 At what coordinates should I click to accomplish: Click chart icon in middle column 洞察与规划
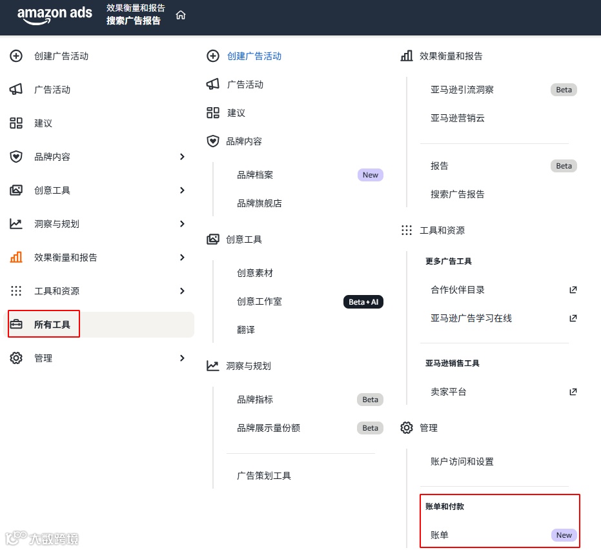213,365
